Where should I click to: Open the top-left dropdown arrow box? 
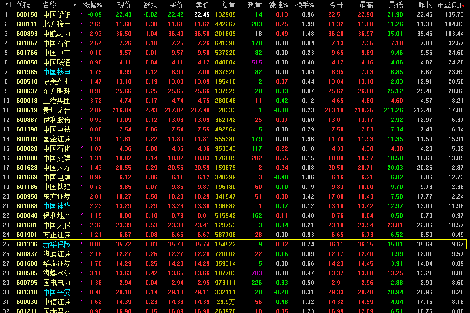[x=6, y=4]
